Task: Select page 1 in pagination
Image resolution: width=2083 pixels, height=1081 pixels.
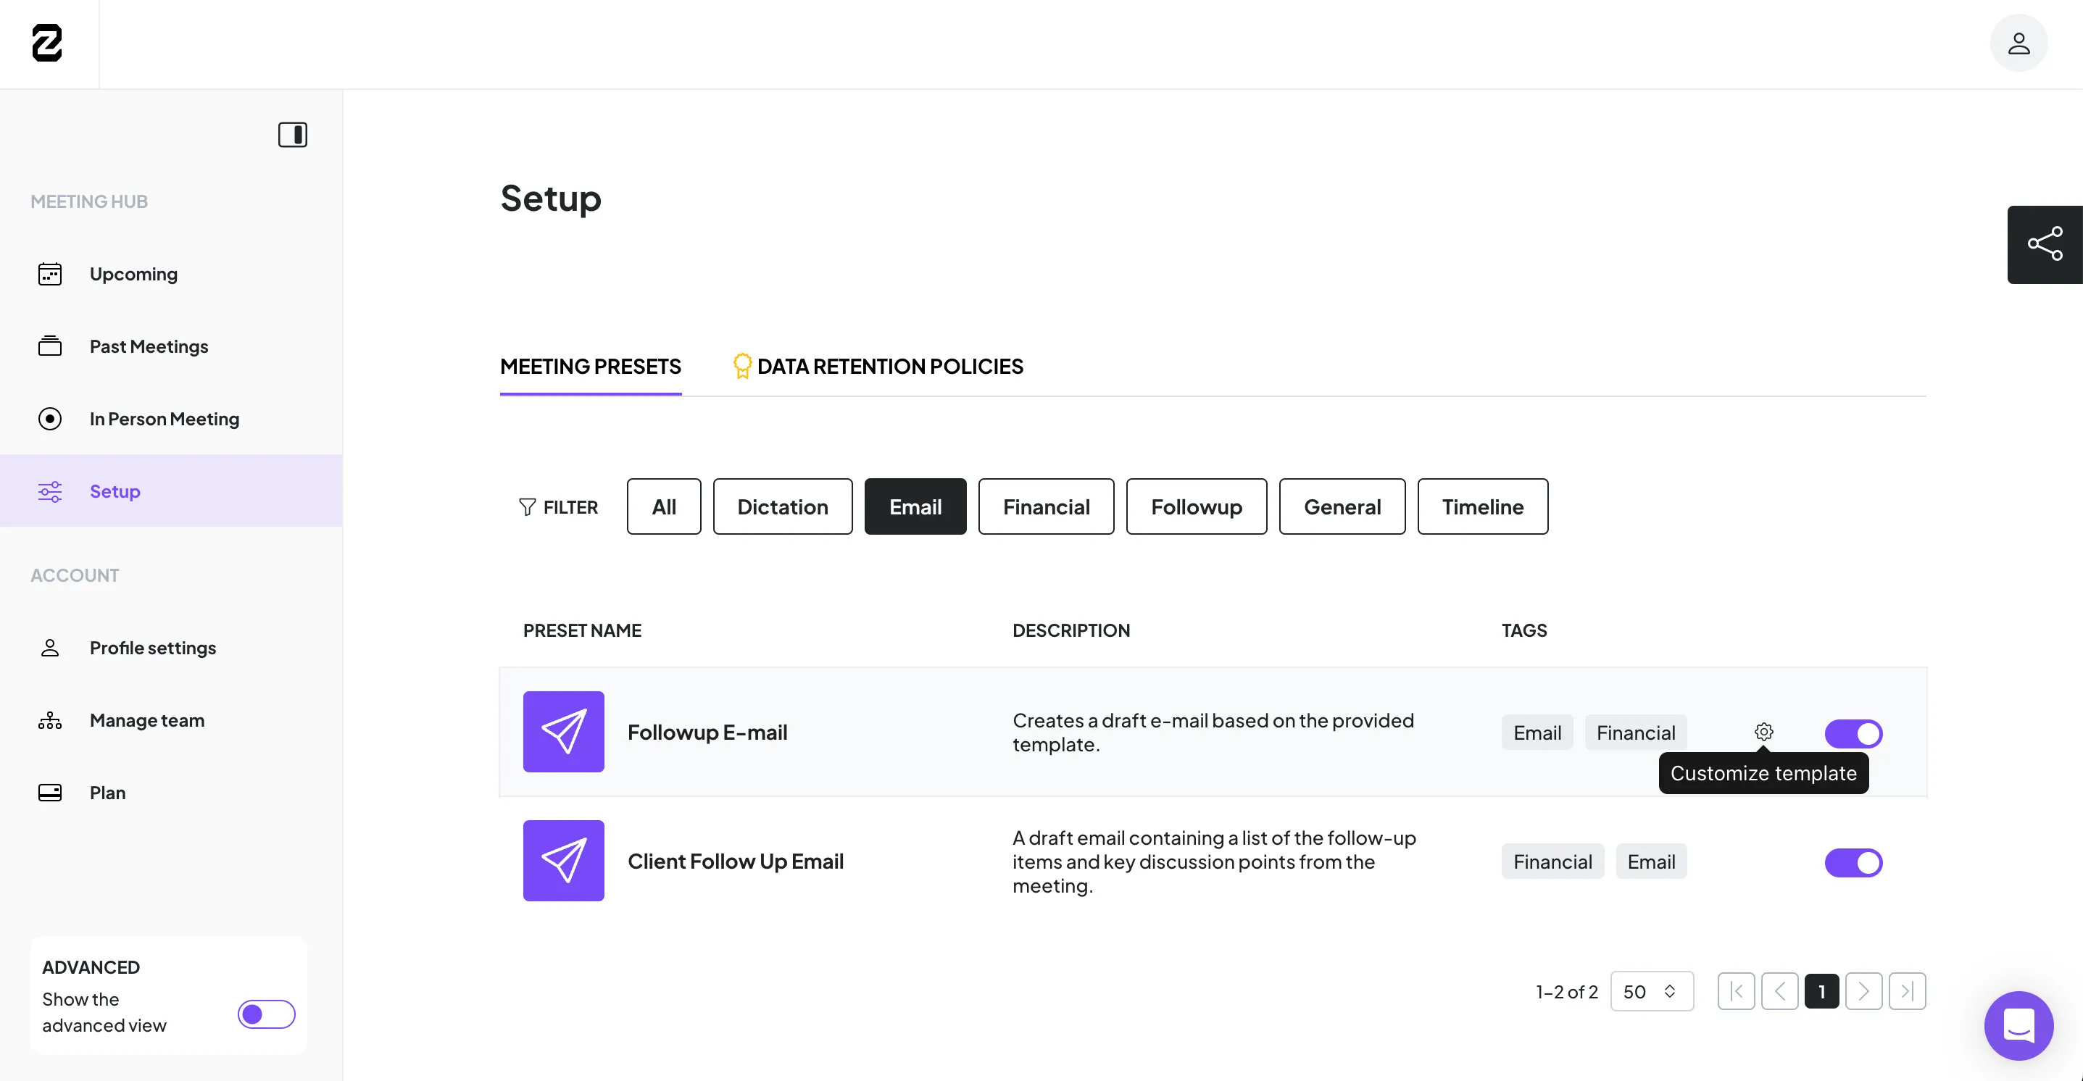Action: pyautogui.click(x=1822, y=991)
